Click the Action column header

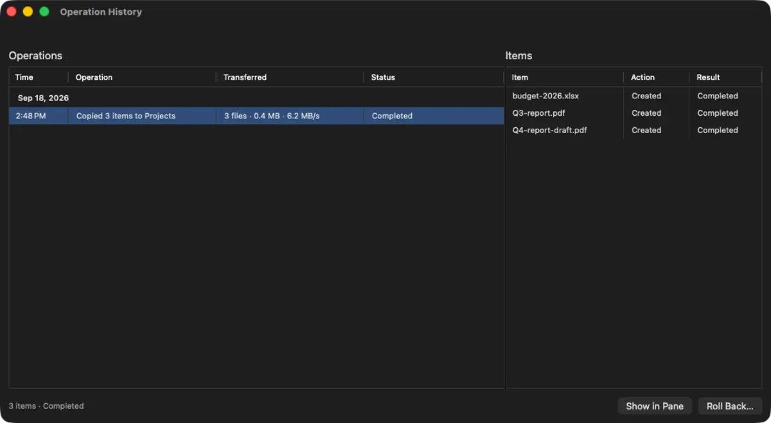(656, 77)
